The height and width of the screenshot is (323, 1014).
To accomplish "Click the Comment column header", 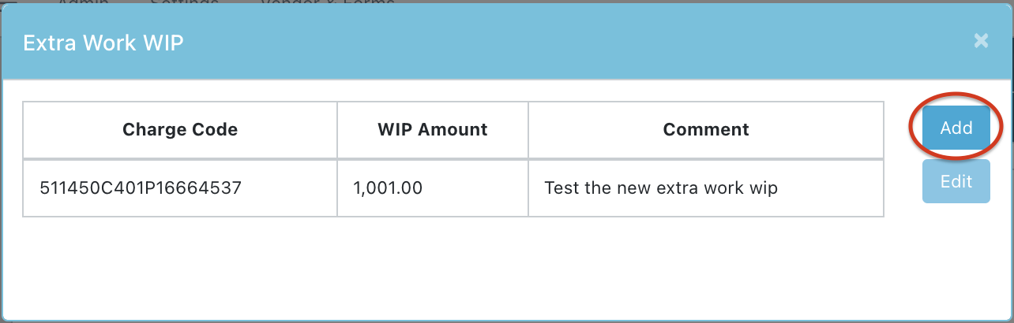I will [x=706, y=129].
